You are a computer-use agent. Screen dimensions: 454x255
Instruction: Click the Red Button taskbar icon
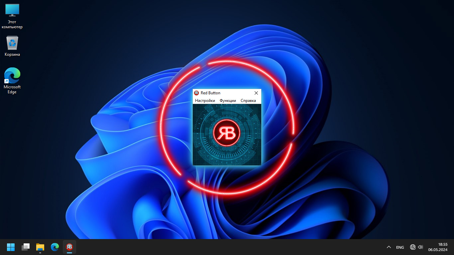click(69, 247)
